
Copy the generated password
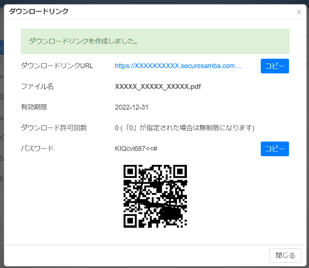coord(275,149)
